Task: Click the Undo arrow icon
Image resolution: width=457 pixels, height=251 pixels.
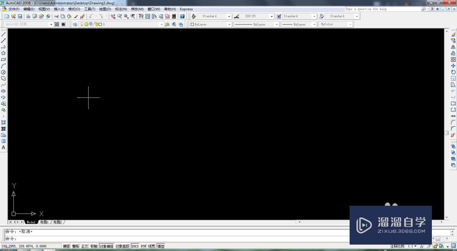Action: [91, 16]
